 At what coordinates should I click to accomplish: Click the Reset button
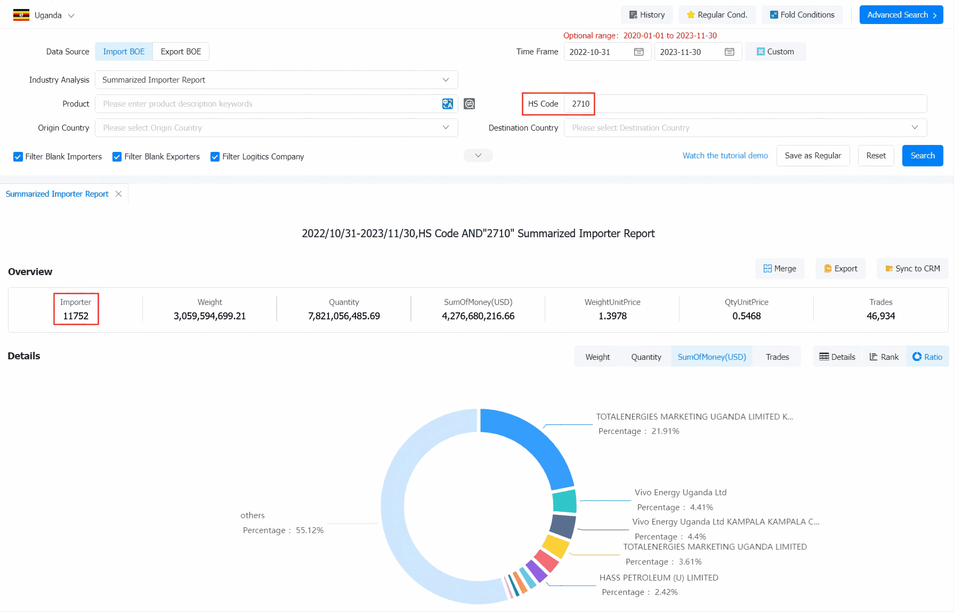tap(876, 156)
